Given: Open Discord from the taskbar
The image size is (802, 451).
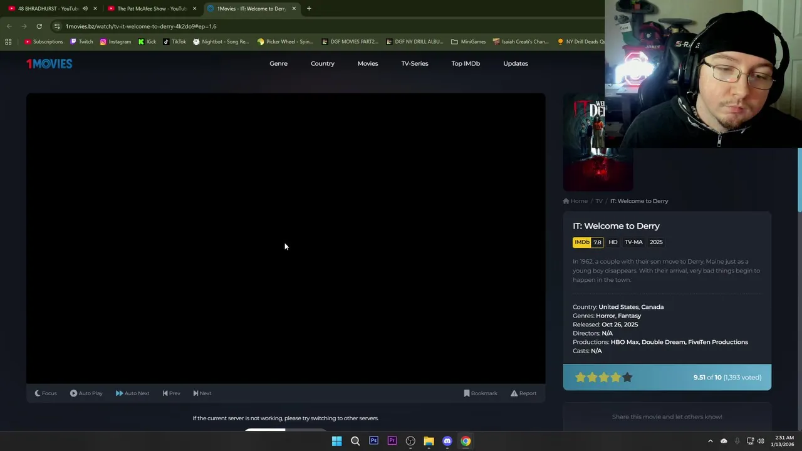Looking at the screenshot, I should (447, 441).
